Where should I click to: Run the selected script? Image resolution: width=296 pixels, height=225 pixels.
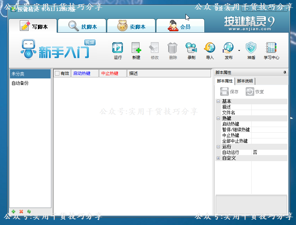pyautogui.click(x=118, y=50)
